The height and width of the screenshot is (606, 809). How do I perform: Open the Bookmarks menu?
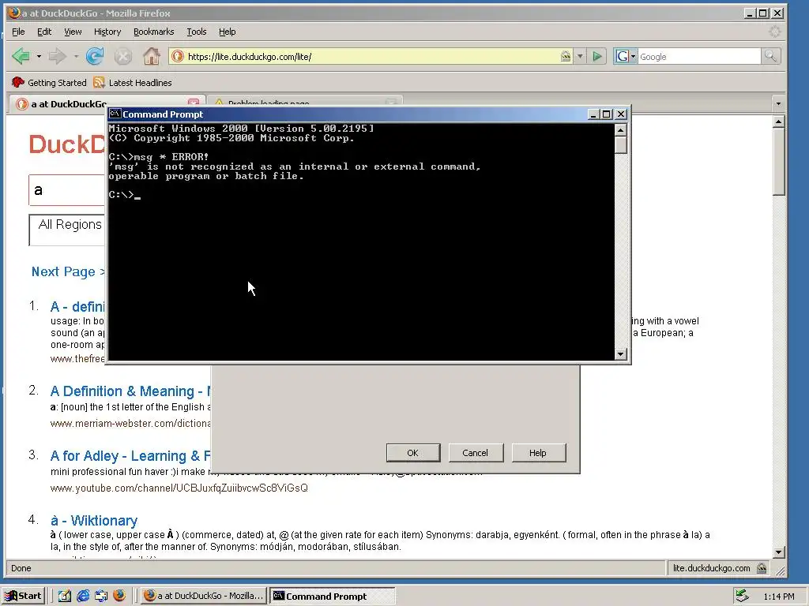(x=154, y=32)
